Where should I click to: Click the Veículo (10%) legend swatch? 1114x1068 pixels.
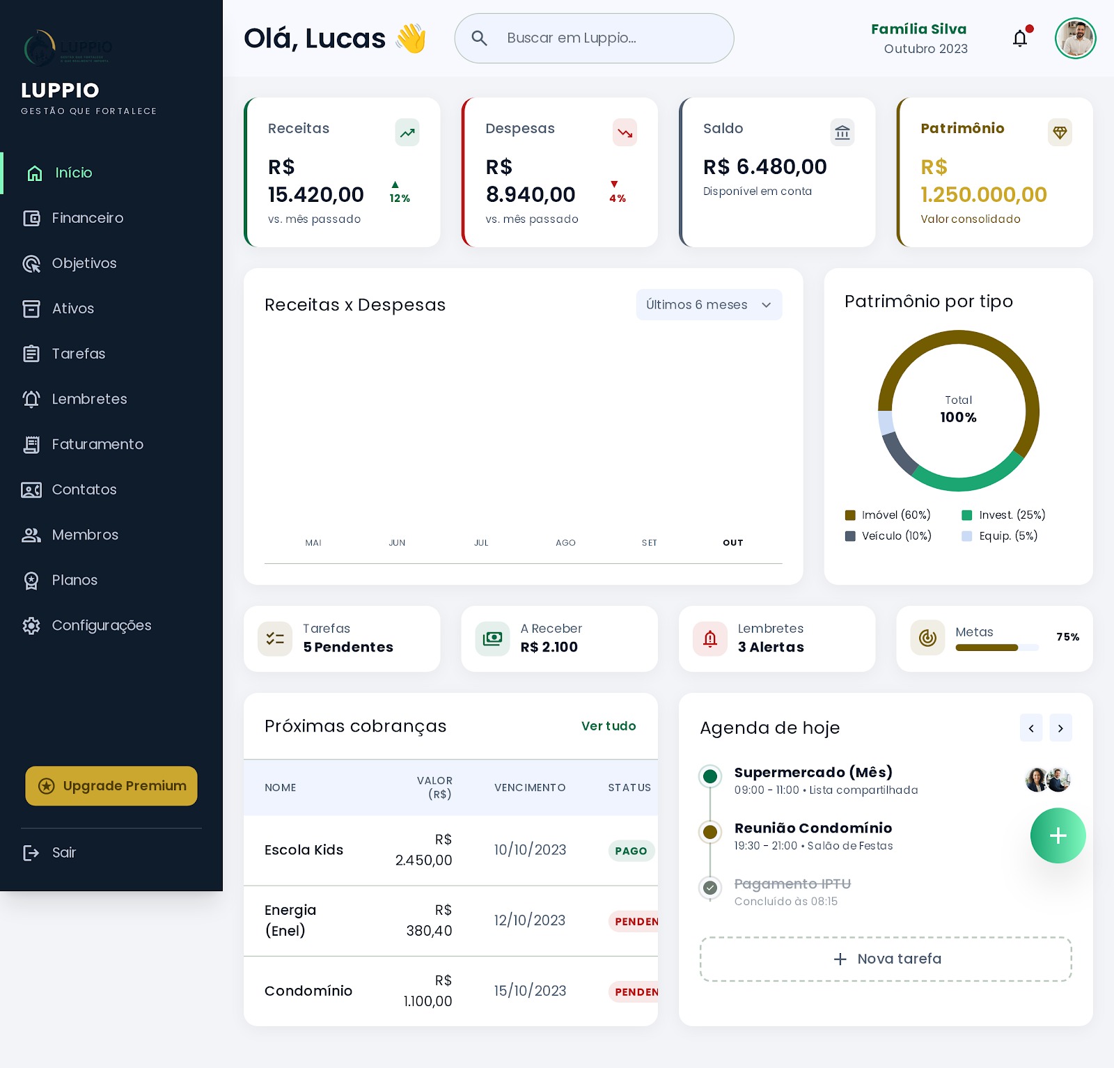[x=850, y=536]
